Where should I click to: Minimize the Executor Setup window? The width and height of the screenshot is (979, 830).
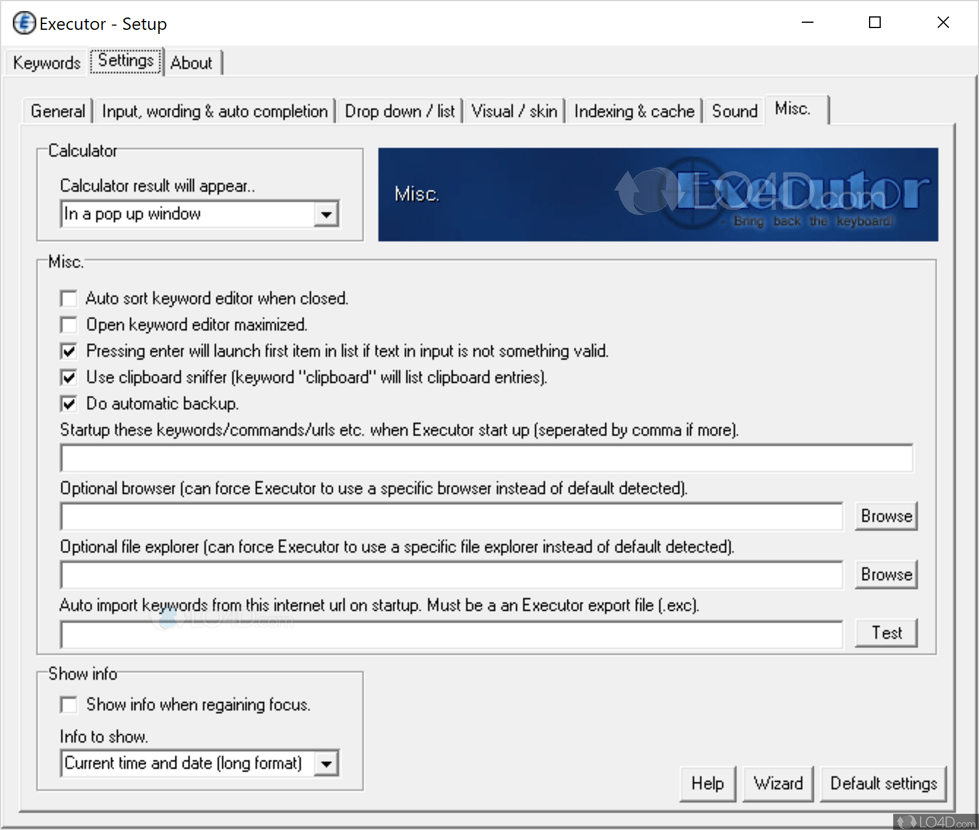point(808,23)
